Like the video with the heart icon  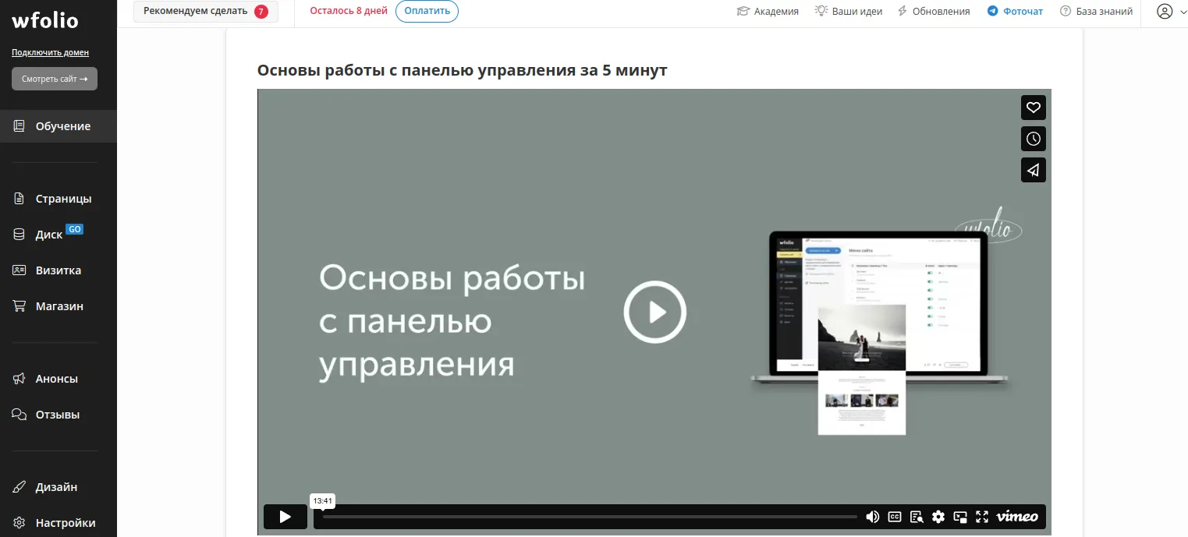1033,107
